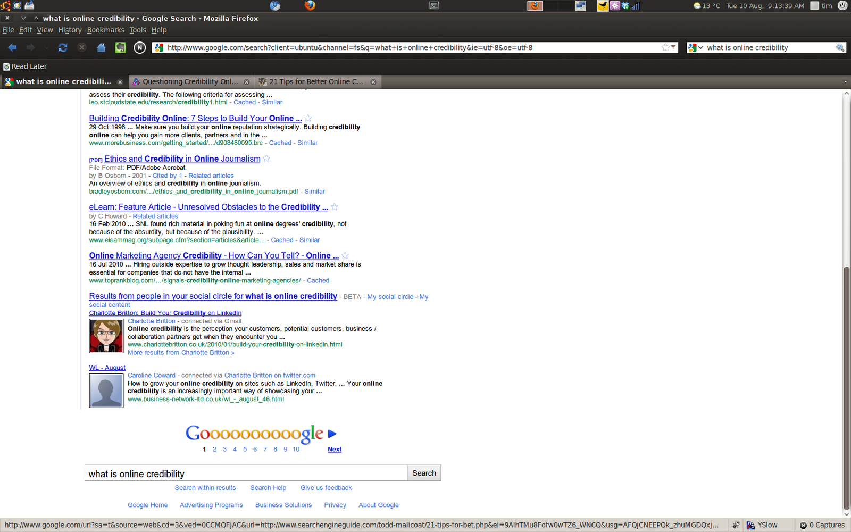This screenshot has width=851, height=532.
Task: Click the Forward navigation arrow
Action: point(31,47)
